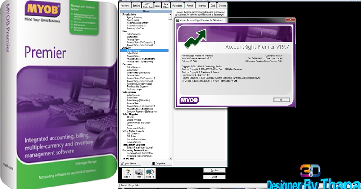The image size is (361, 189).
Task: Select the Banking toolbar icon
Action: coord(136,5)
